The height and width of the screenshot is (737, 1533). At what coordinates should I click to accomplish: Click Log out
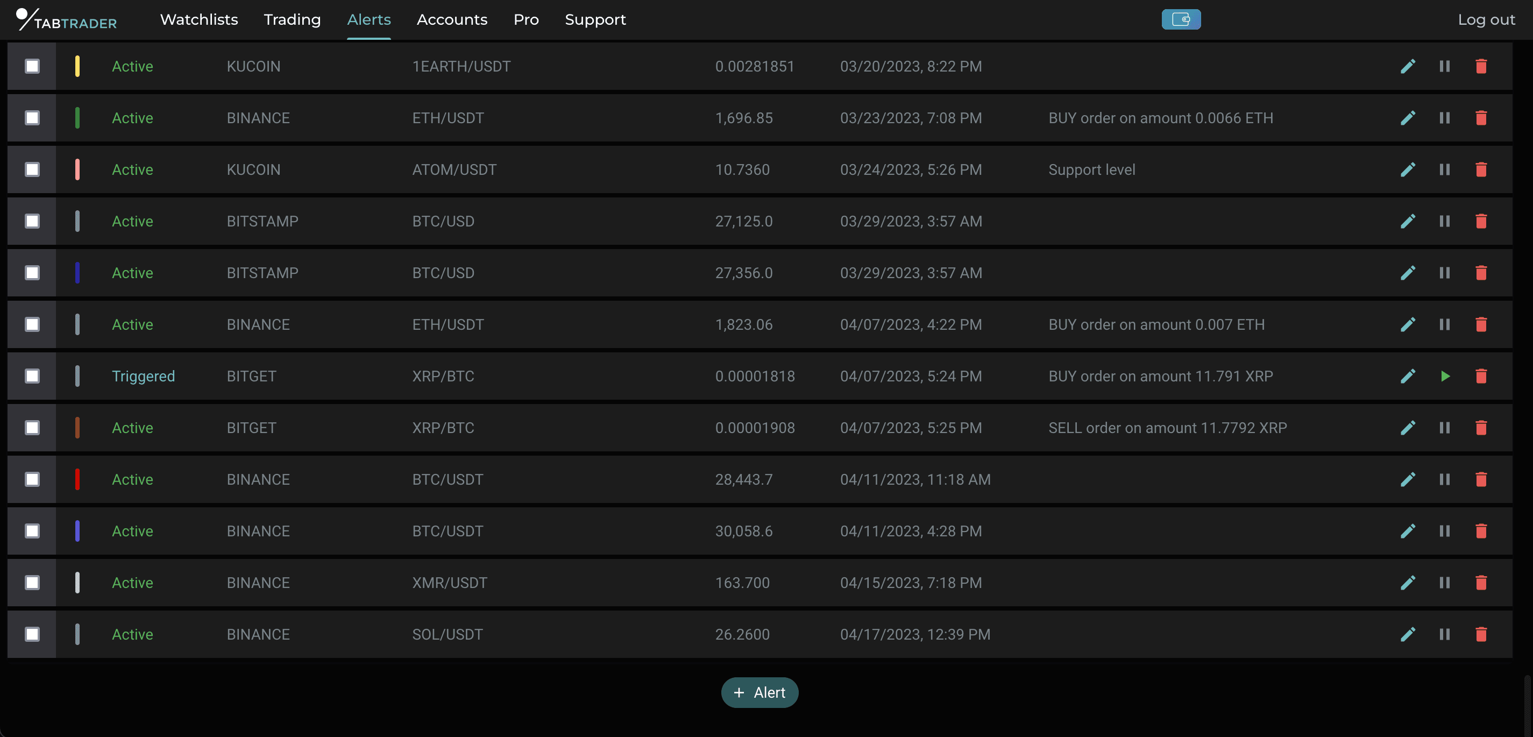pyautogui.click(x=1486, y=20)
